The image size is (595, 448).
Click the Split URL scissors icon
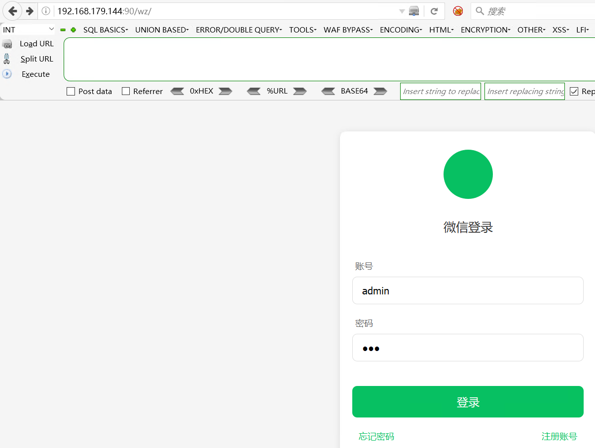[x=7, y=59]
